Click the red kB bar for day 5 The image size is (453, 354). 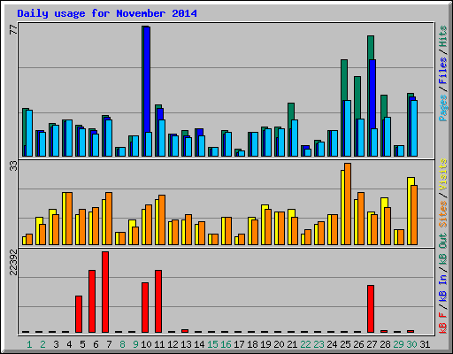[79, 314]
